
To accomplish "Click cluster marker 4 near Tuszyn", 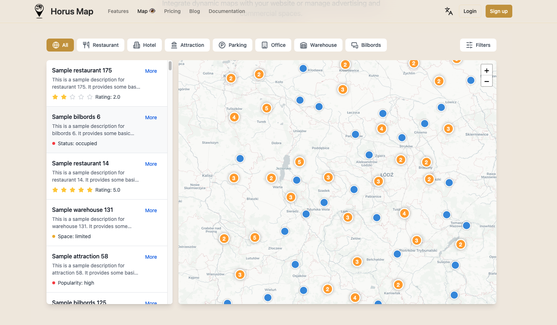I will tap(404, 213).
